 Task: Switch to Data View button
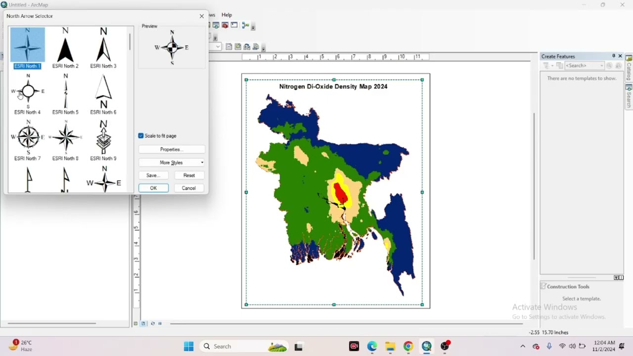click(x=136, y=324)
